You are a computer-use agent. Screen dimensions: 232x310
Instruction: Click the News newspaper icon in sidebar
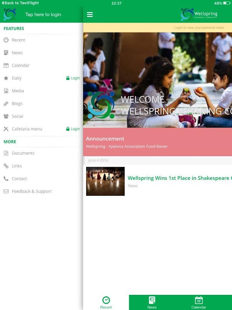coord(6,53)
